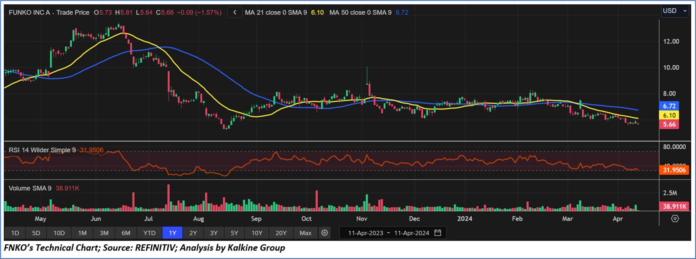The image size is (696, 259).
Task: Click the Oct label on time axis
Action: pos(306,219)
